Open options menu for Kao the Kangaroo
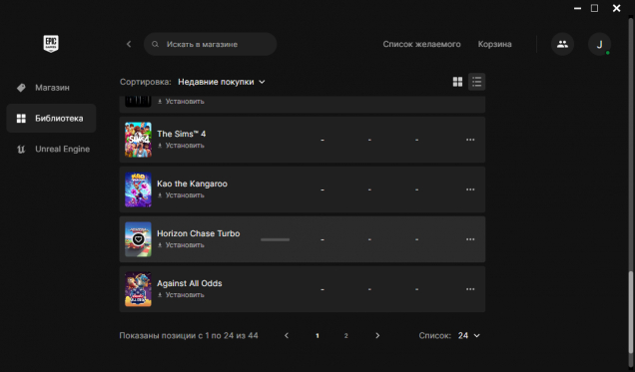The image size is (635, 372). click(x=470, y=189)
